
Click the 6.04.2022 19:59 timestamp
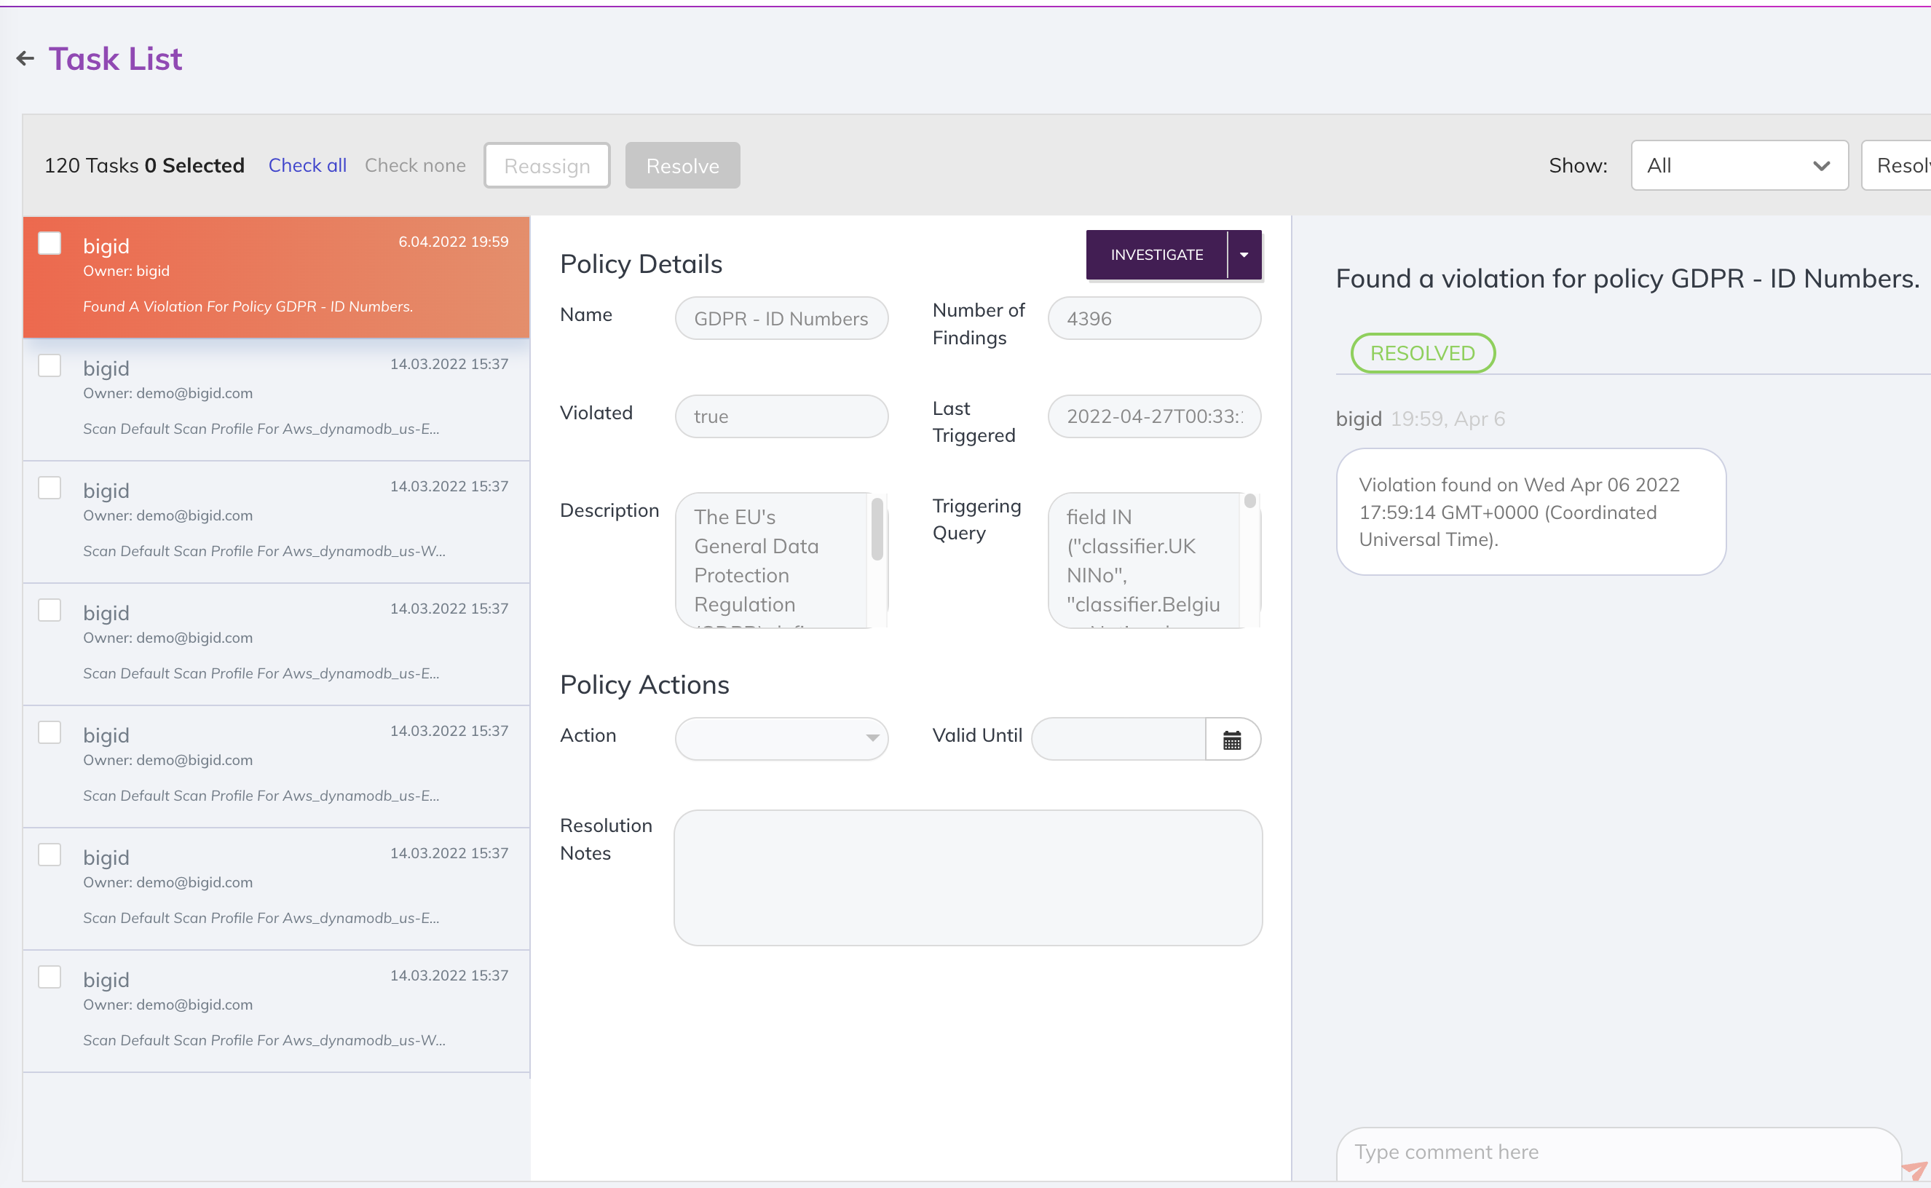(454, 242)
